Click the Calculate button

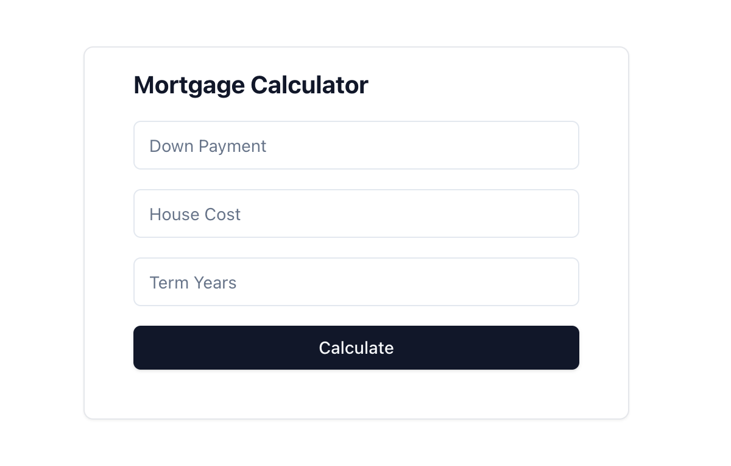(x=356, y=348)
